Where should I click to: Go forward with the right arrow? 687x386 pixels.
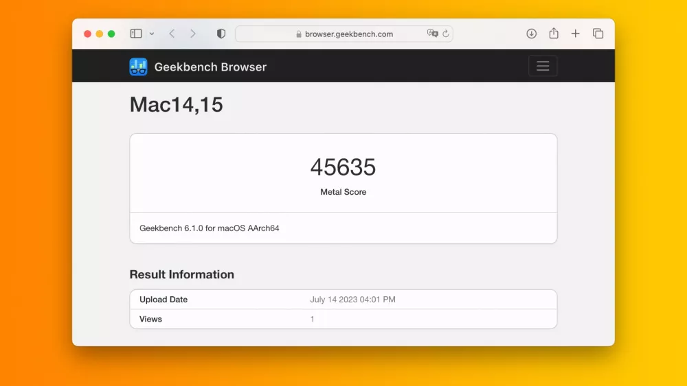[x=193, y=34]
